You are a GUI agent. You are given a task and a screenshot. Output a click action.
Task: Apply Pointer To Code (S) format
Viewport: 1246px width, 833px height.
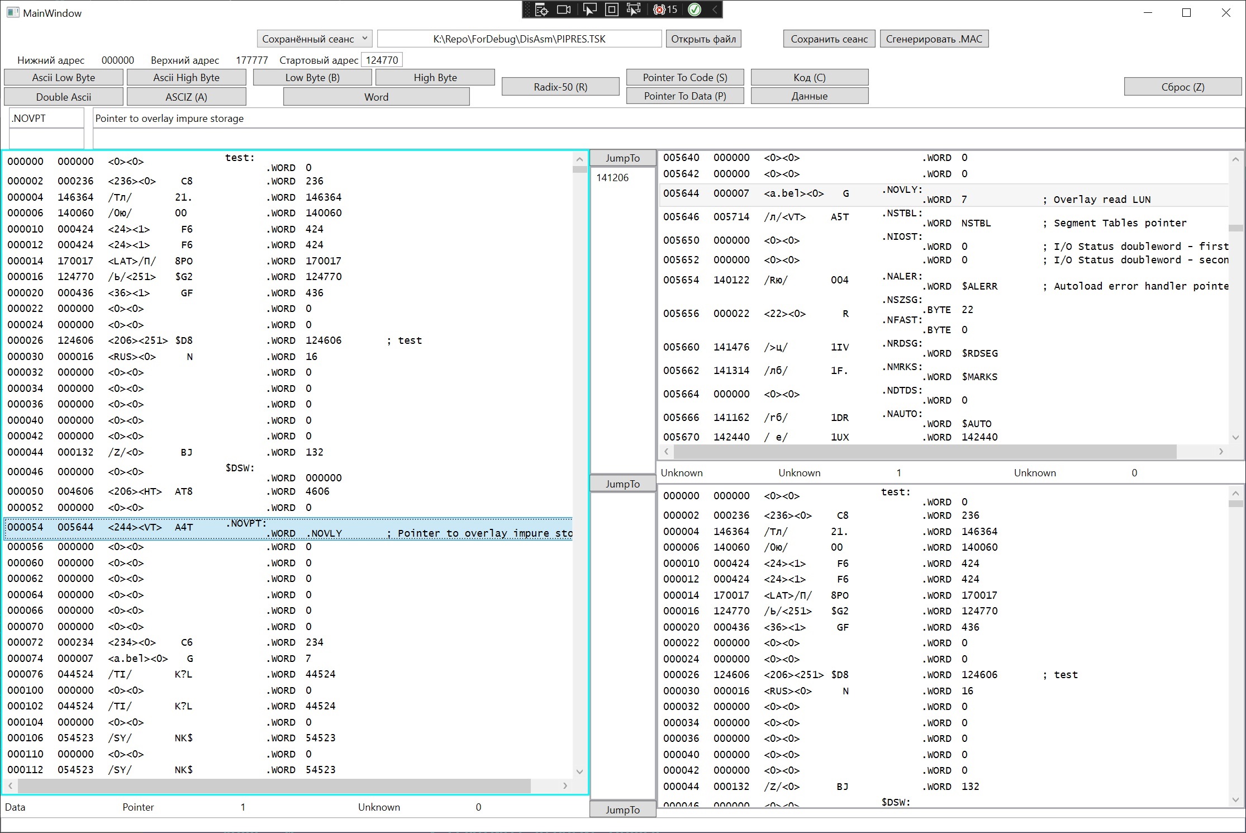pyautogui.click(x=684, y=77)
